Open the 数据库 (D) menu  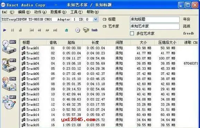click(59, 12)
